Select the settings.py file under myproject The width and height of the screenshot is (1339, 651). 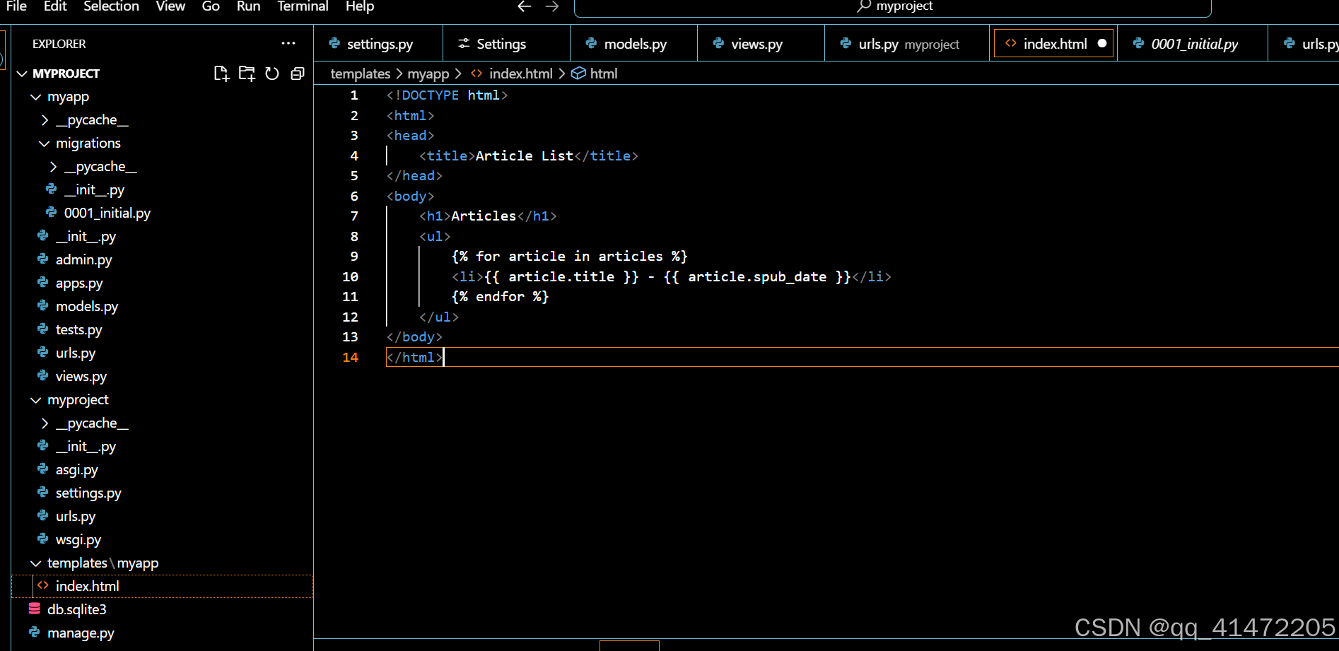88,493
